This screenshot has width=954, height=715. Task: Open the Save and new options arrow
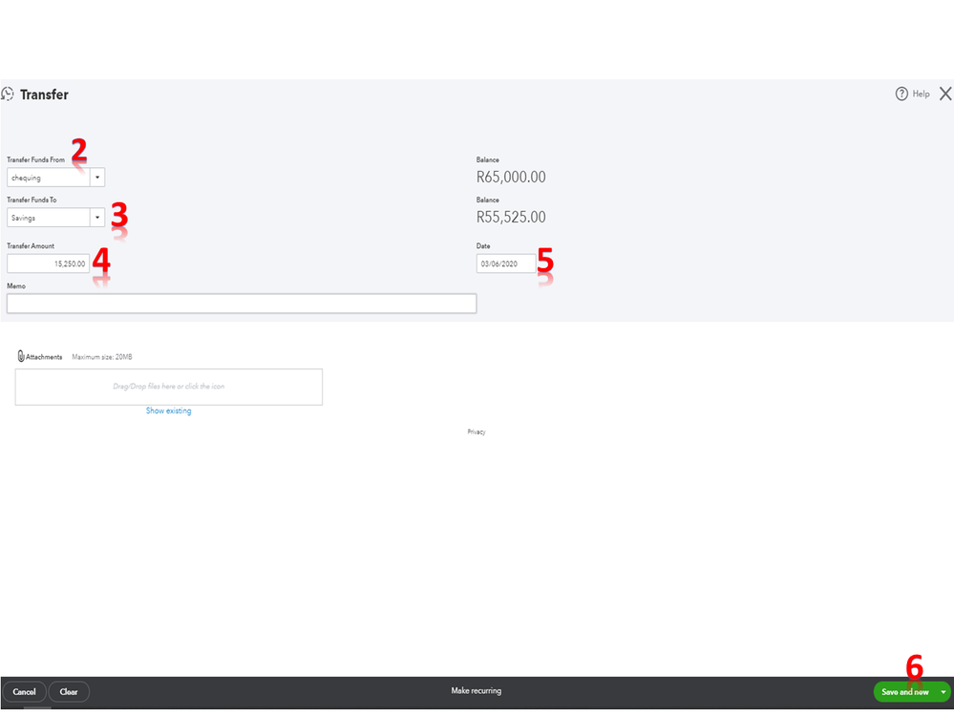point(943,692)
